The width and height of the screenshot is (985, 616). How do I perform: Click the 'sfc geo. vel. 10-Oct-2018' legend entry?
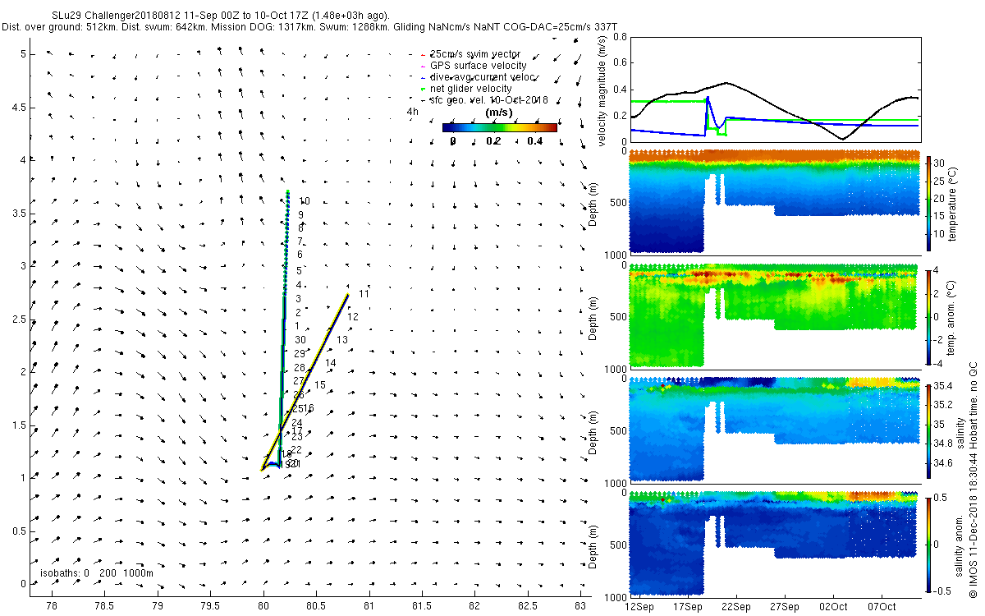point(488,99)
